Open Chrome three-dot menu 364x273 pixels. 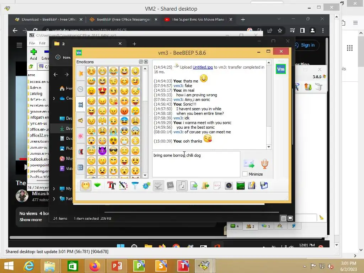click(x=323, y=31)
